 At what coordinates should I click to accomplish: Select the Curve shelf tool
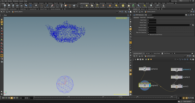[41, 6]
